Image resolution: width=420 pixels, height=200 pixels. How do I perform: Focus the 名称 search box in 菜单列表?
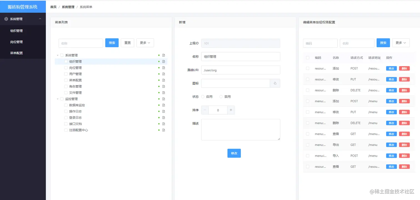81,43
